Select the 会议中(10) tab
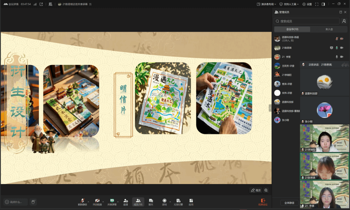350x210 pixels. (292, 29)
